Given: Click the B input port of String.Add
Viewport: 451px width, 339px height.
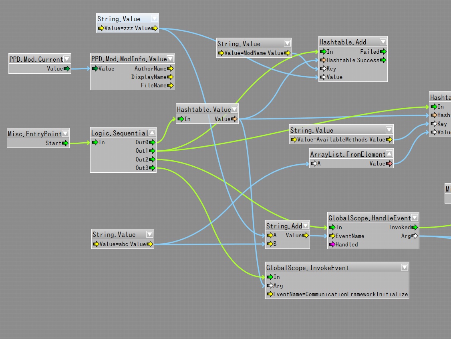Looking at the screenshot, I should coord(270,244).
